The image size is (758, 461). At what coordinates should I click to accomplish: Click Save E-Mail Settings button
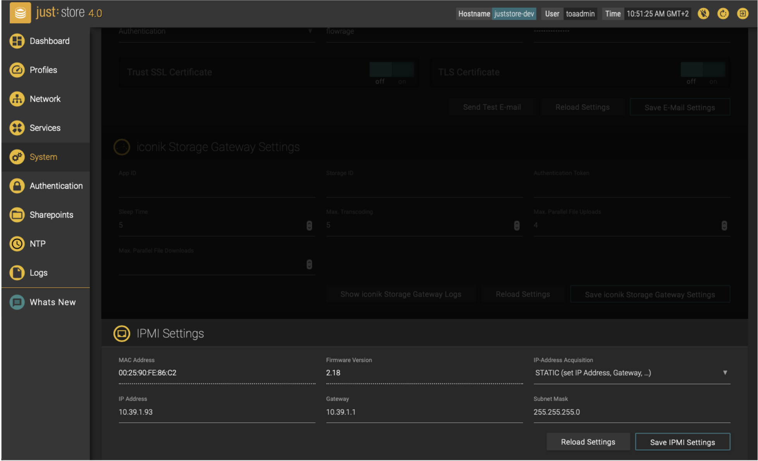(680, 108)
